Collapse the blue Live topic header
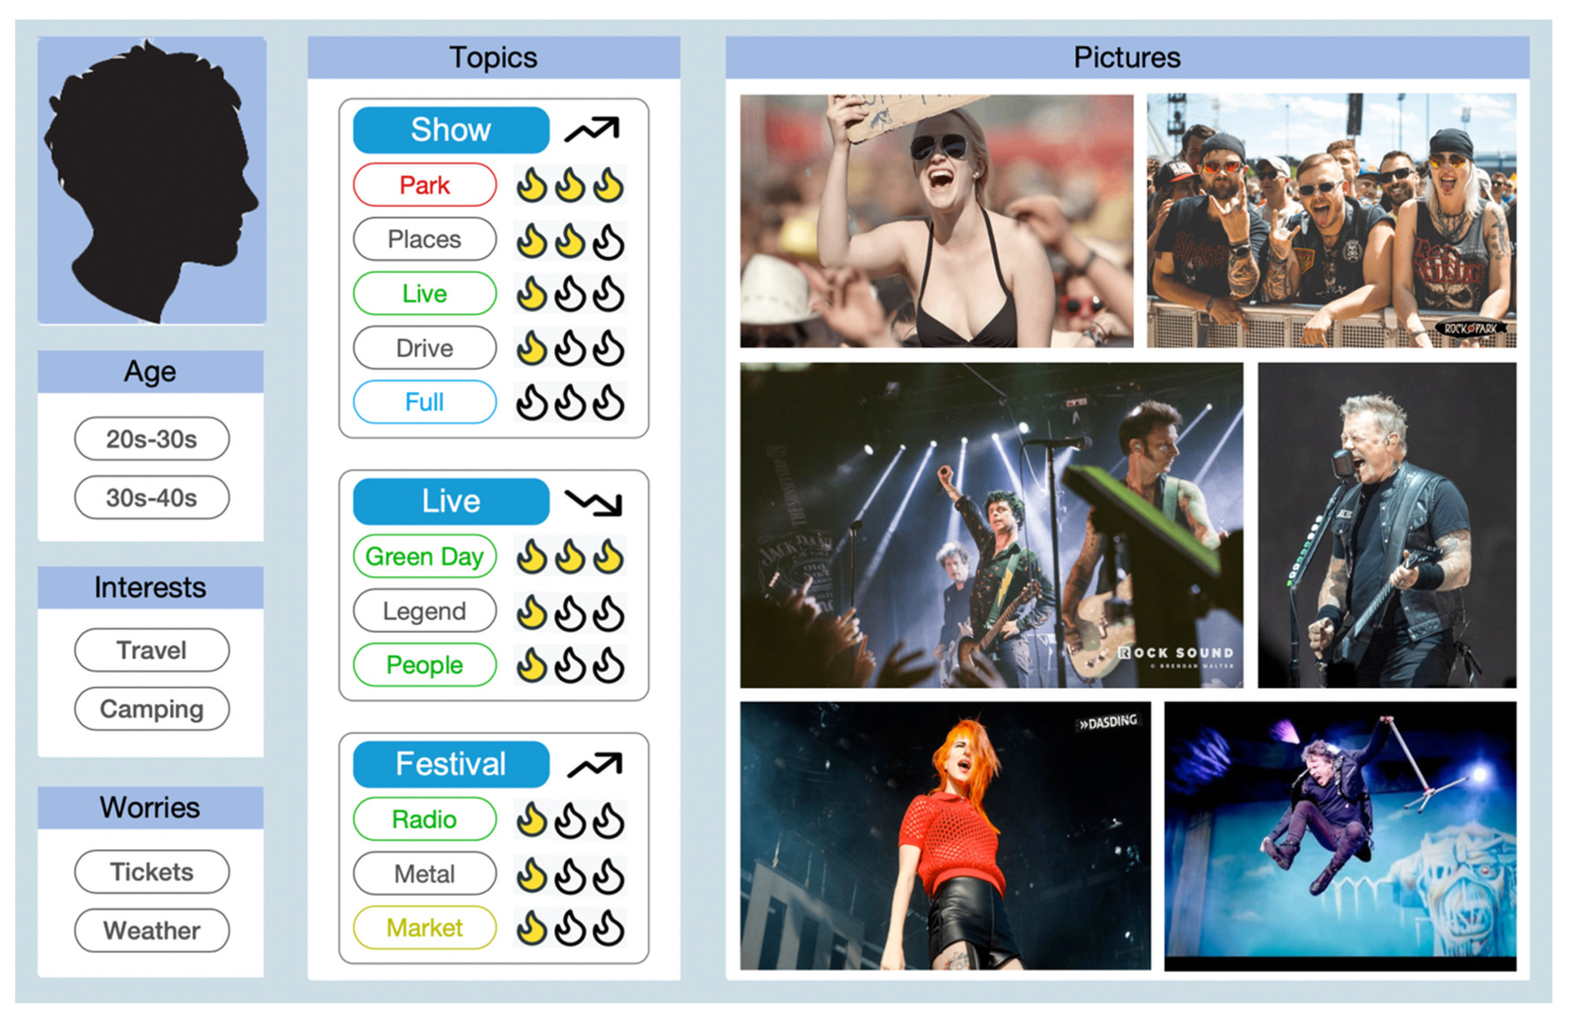Screen dimensions: 1572x1021 coord(451,502)
